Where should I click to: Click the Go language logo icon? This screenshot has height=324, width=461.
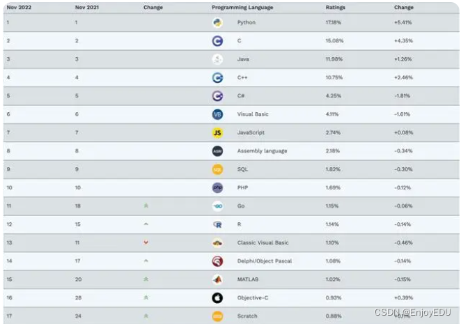coord(217,206)
